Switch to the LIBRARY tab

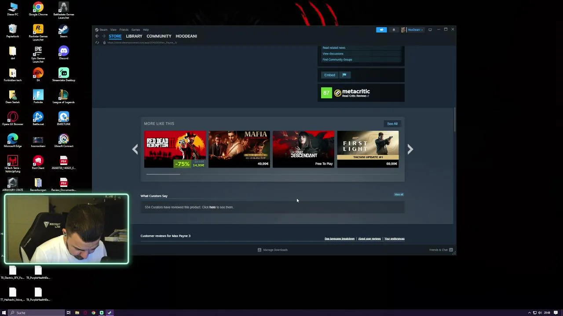134,36
